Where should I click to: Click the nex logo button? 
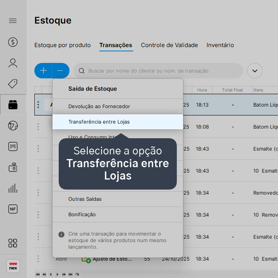pyautogui.click(x=13, y=266)
